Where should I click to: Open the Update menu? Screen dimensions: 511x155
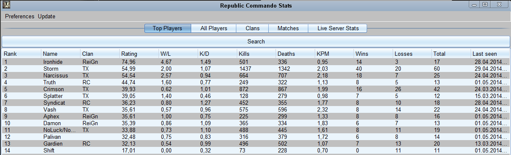(x=46, y=17)
